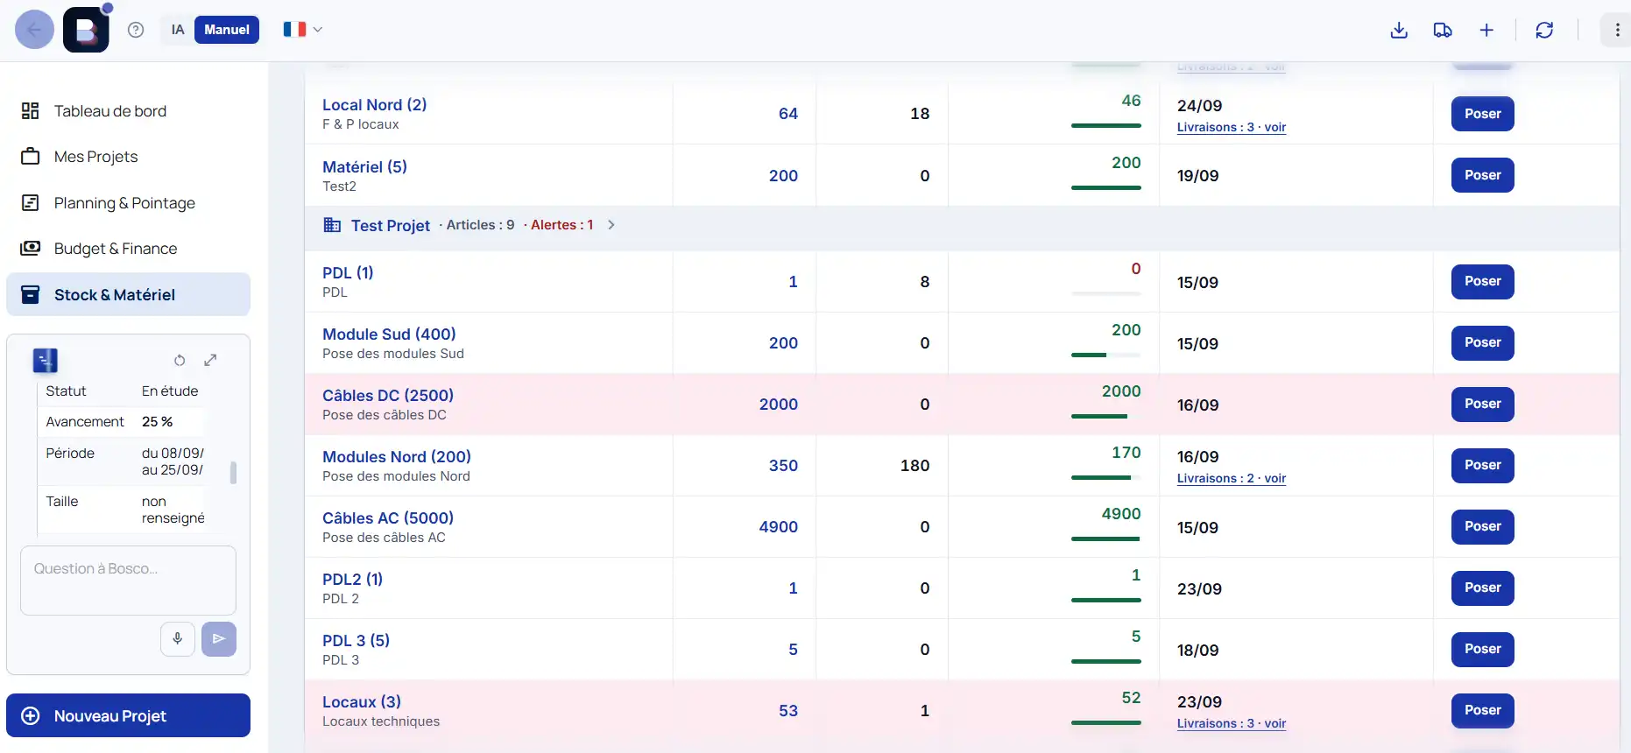1631x753 pixels.
Task: Select Manuel mode toggle
Action: 227,30
